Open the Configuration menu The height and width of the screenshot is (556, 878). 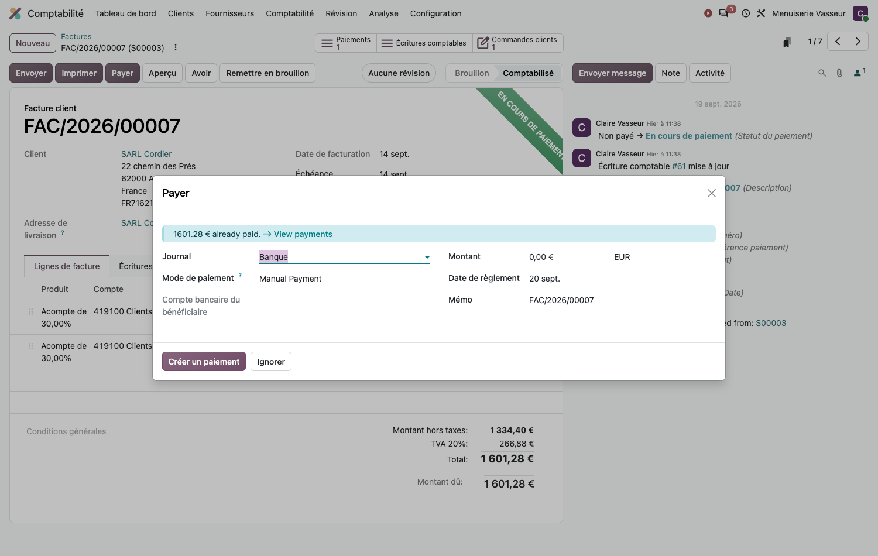pos(435,13)
